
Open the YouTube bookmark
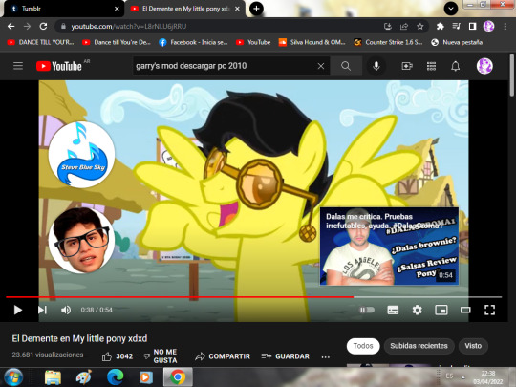coord(253,42)
